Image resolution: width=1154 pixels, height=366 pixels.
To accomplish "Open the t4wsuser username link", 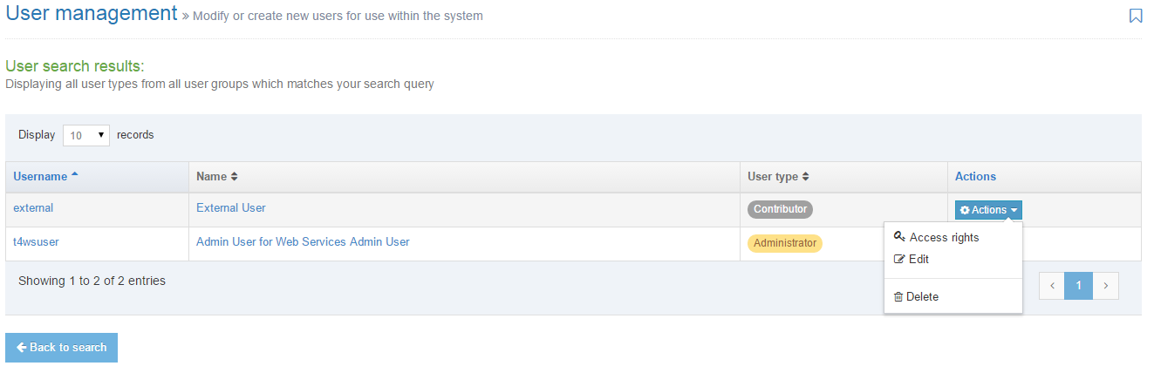I will point(36,242).
